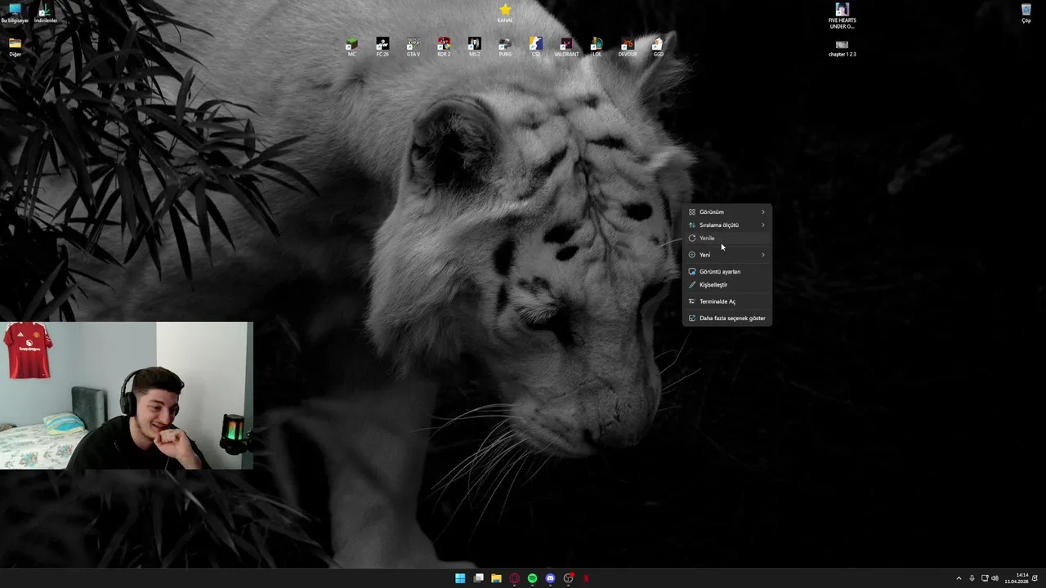
Task: Open the Windows Start menu
Action: 460,578
